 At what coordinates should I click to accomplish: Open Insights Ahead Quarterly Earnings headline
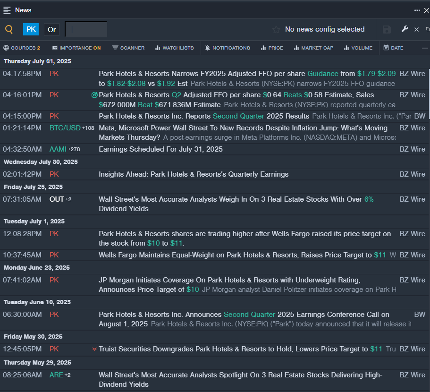coord(194,174)
